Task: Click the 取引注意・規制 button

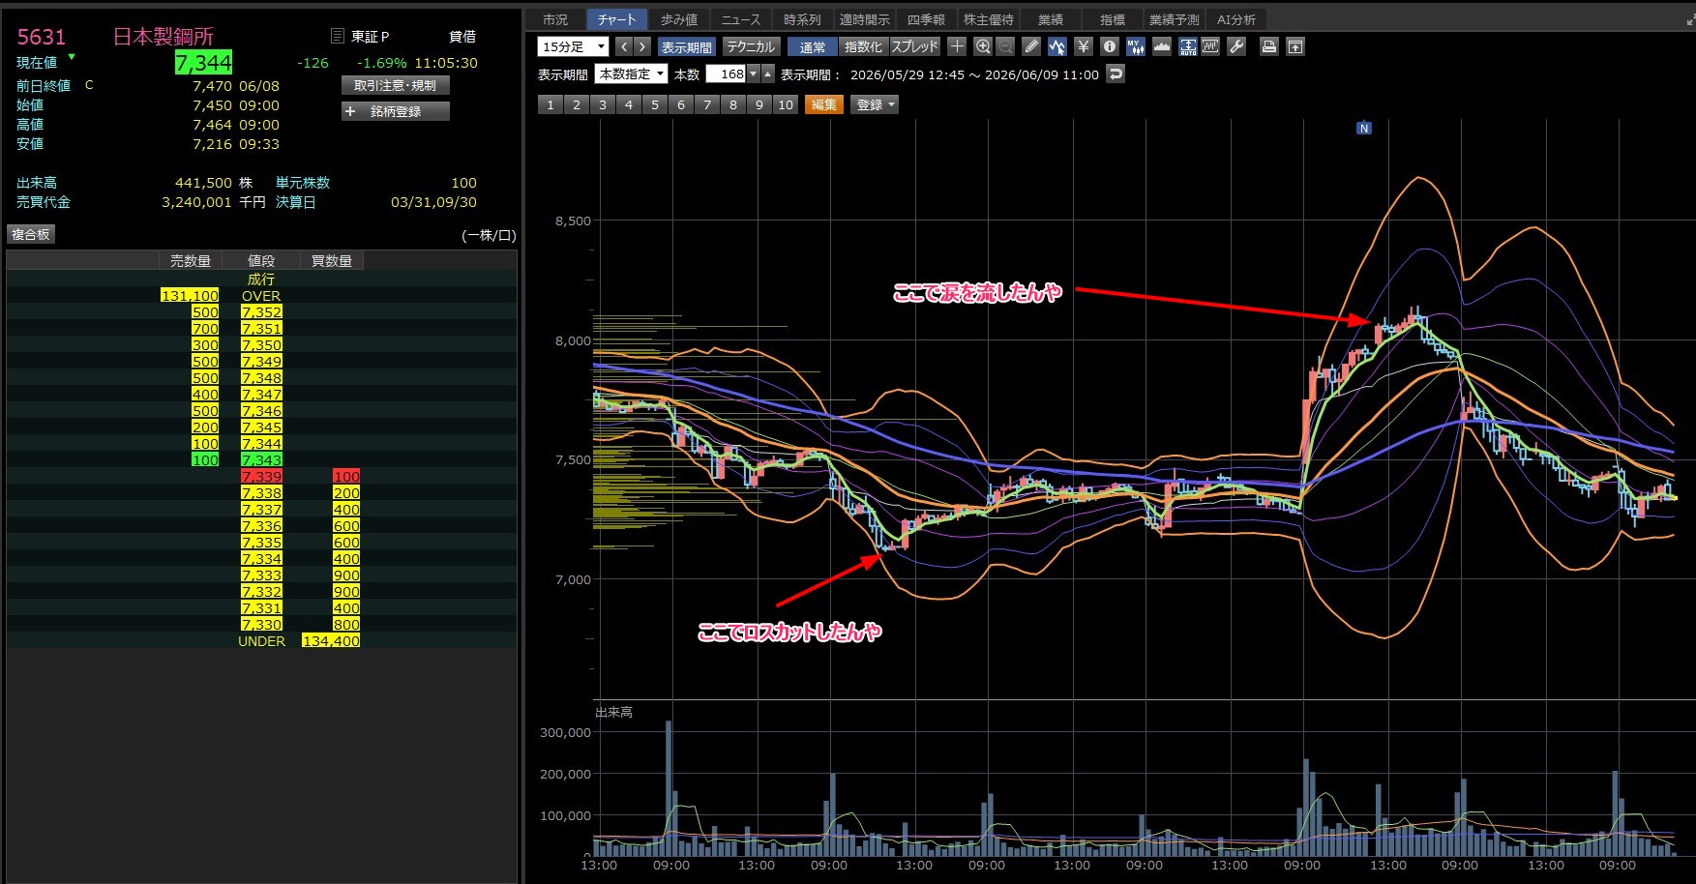Action: [395, 85]
